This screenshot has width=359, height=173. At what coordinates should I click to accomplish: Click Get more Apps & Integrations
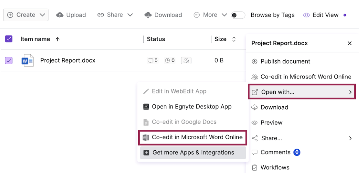pyautogui.click(x=193, y=153)
